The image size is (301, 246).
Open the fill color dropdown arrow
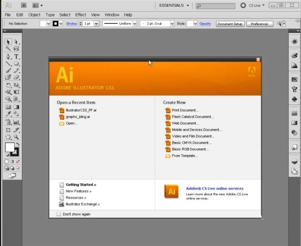pyautogui.click(x=48, y=23)
